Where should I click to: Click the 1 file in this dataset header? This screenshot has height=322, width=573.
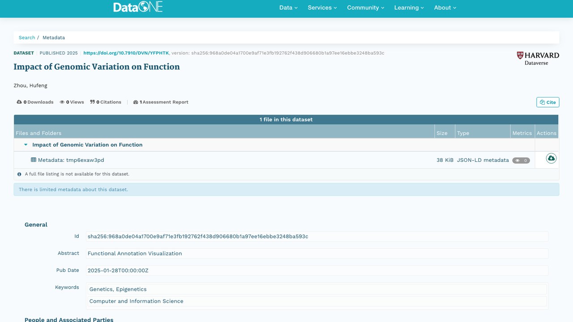pos(286,119)
